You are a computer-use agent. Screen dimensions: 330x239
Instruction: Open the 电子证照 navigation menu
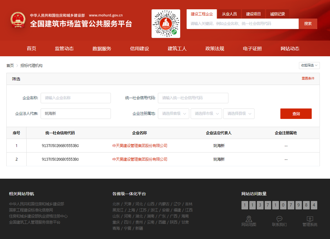[x=252, y=49]
